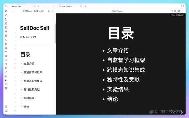Click the SelfDoc Self breadcrumb title
The height and width of the screenshot is (118, 189).
pos(39,11)
